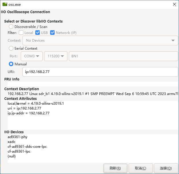179x174 pixels.
Task: Click the 连接(O) connect button
Action: click(x=166, y=168)
